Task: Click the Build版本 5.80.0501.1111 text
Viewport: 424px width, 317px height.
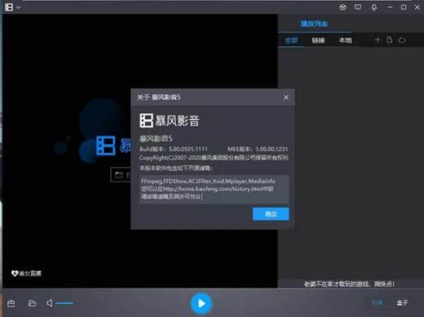Action: 174,149
